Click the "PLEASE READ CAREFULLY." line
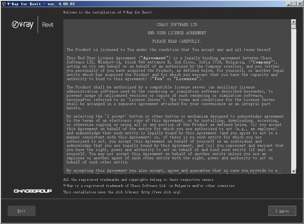The image size is (304, 224). pos(177,41)
